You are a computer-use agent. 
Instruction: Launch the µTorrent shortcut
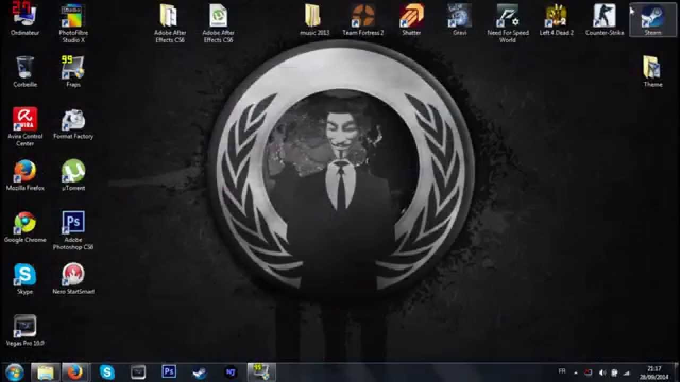click(73, 175)
